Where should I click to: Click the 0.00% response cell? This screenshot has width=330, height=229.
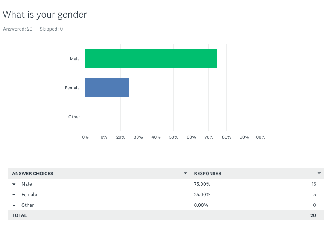[x=201, y=205]
